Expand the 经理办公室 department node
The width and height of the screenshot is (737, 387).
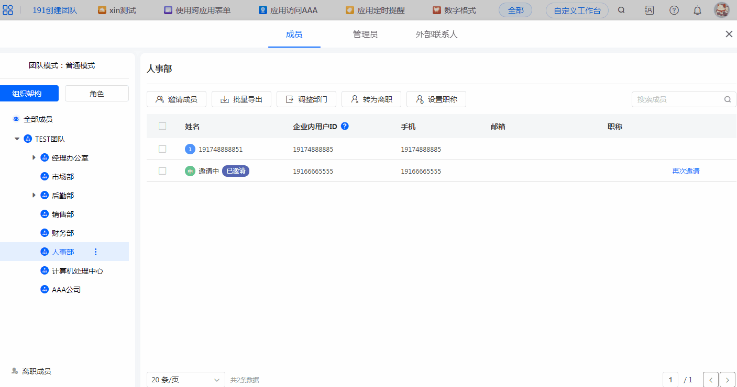click(34, 157)
